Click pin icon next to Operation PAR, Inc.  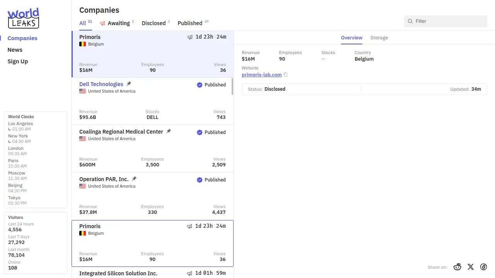coord(134,179)
